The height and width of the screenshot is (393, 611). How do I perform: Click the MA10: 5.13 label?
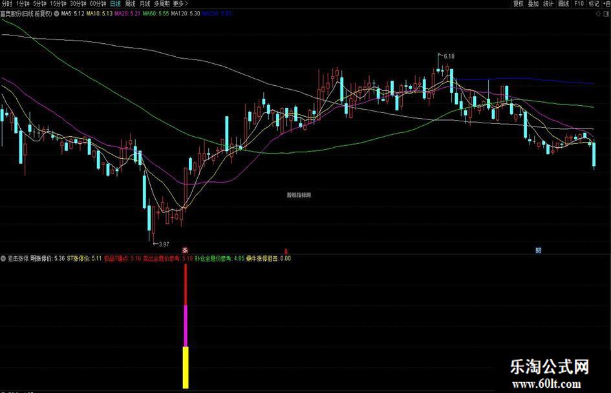(100, 14)
